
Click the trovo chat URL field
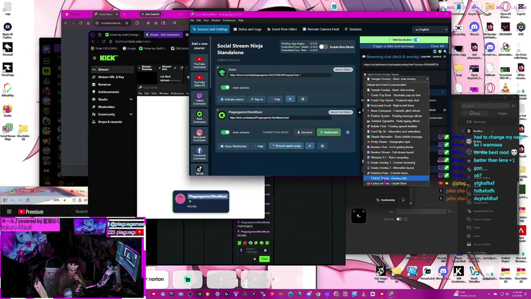pyautogui.click(x=280, y=75)
